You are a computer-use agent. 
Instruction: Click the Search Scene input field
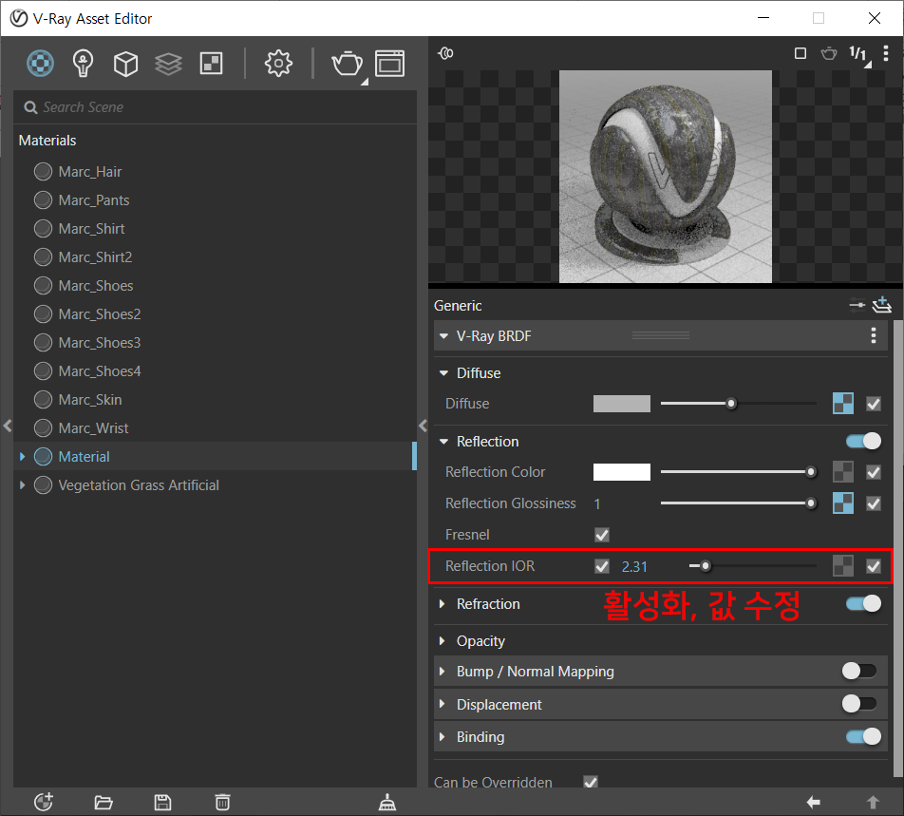coord(215,107)
